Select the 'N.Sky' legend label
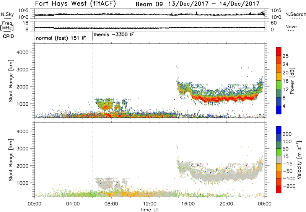 click(x=7, y=14)
